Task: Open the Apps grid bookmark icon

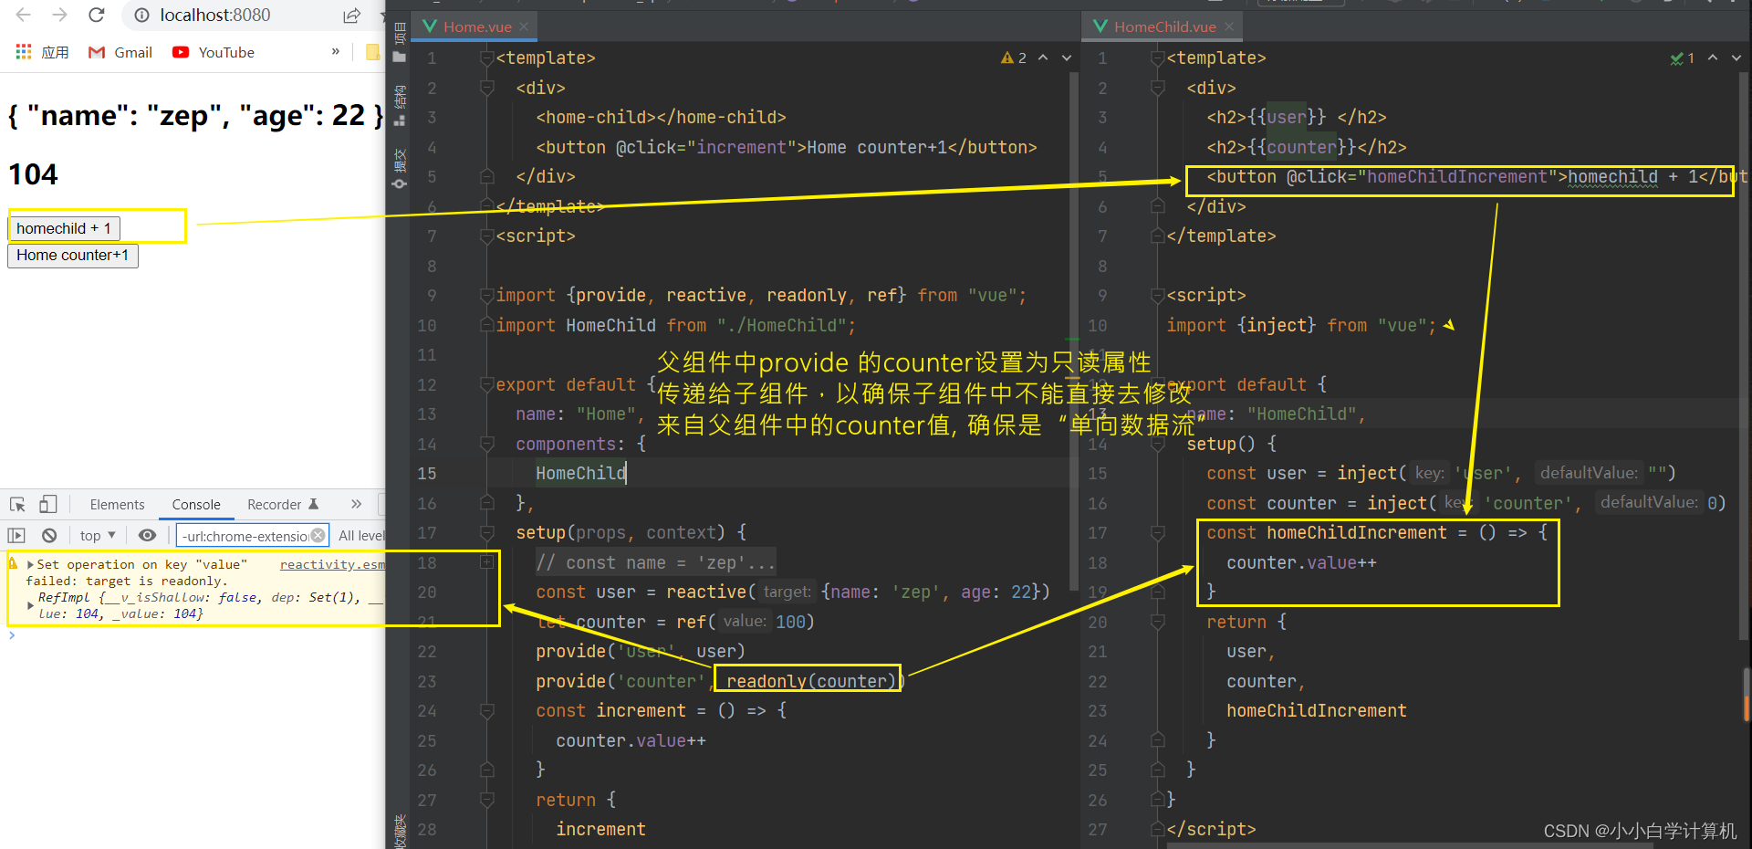Action: pos(24,52)
